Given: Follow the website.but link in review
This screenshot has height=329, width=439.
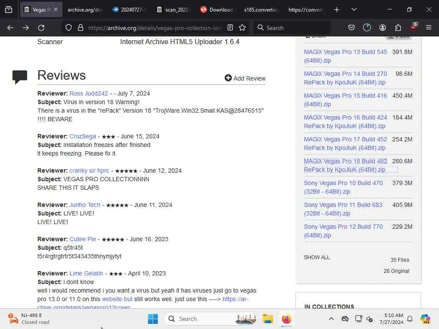Looking at the screenshot, I should pyautogui.click(x=117, y=299).
